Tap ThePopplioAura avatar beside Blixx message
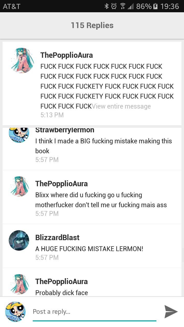The width and height of the screenshot is (184, 327). coord(19,186)
